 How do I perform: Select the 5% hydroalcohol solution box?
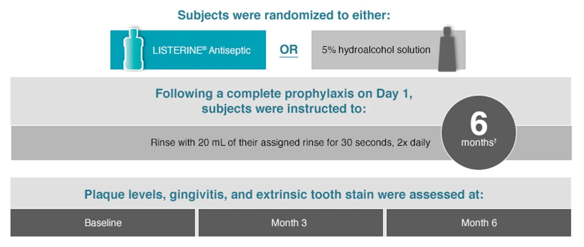[388, 50]
